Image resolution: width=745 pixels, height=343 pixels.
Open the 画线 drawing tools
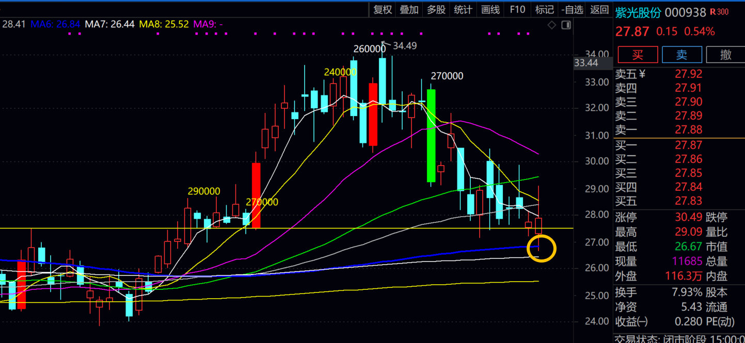point(490,9)
